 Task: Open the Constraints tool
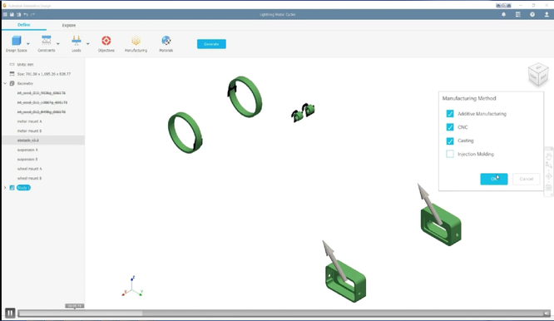coord(47,43)
